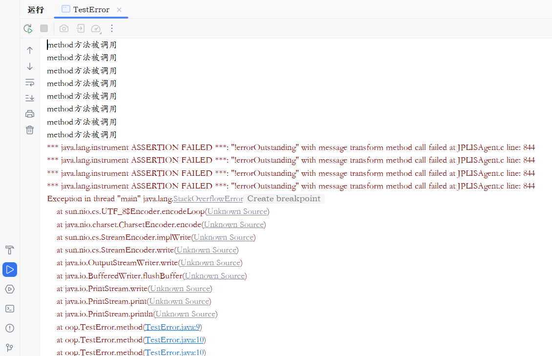
Task: Click the Stop process button
Action: (x=44, y=29)
